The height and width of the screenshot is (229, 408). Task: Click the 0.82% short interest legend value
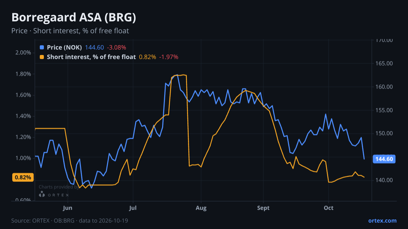tap(148, 57)
